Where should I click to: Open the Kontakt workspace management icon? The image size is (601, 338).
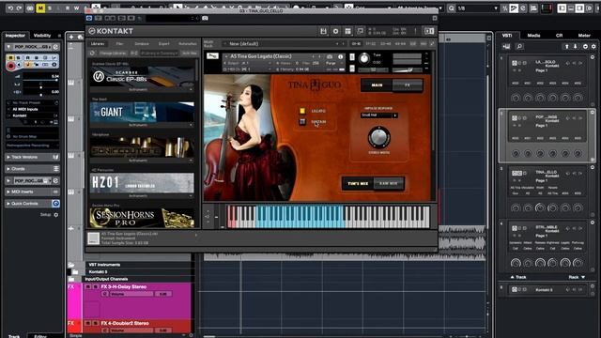click(347, 31)
